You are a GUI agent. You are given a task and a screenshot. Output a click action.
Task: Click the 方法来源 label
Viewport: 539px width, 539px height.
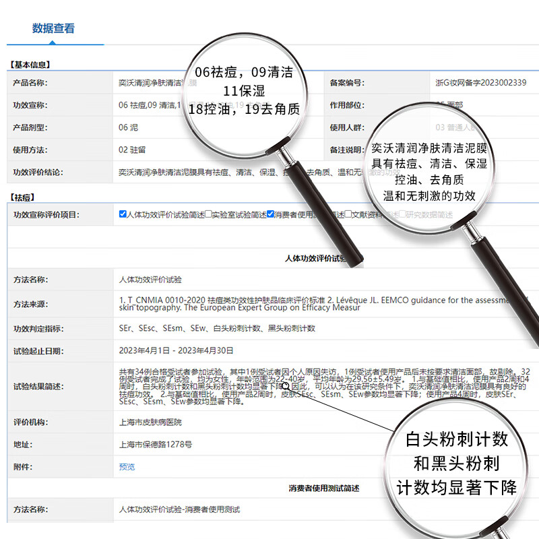point(30,305)
